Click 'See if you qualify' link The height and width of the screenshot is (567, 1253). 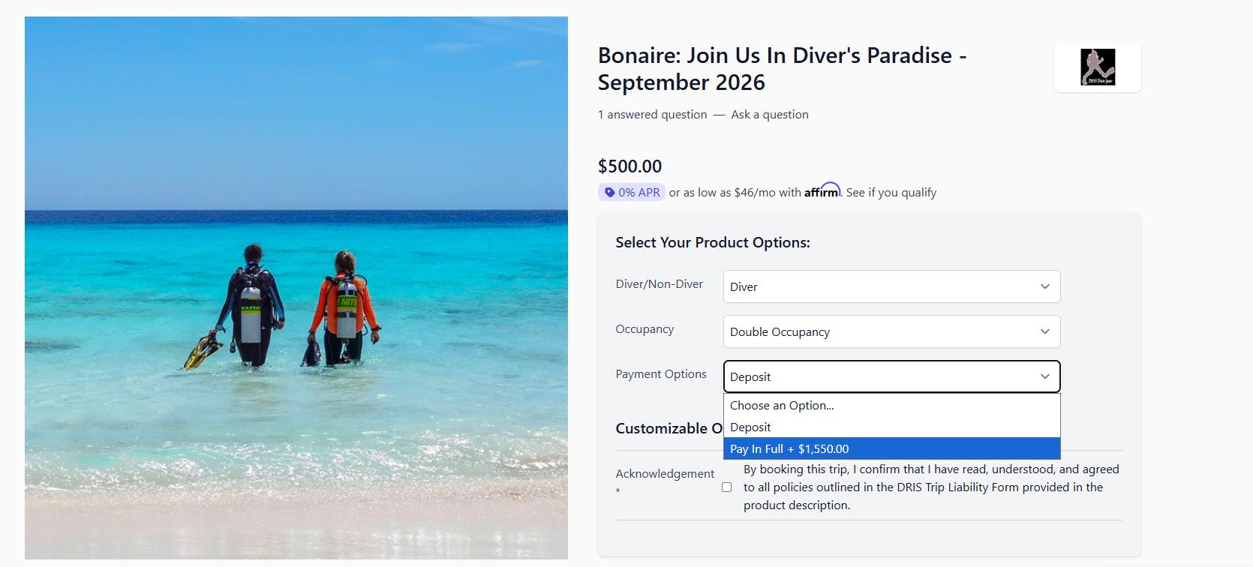(x=891, y=193)
